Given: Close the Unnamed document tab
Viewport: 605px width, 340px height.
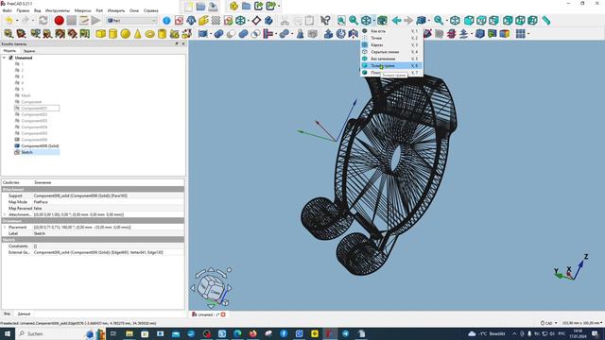Looking at the screenshot, I should (223, 314).
